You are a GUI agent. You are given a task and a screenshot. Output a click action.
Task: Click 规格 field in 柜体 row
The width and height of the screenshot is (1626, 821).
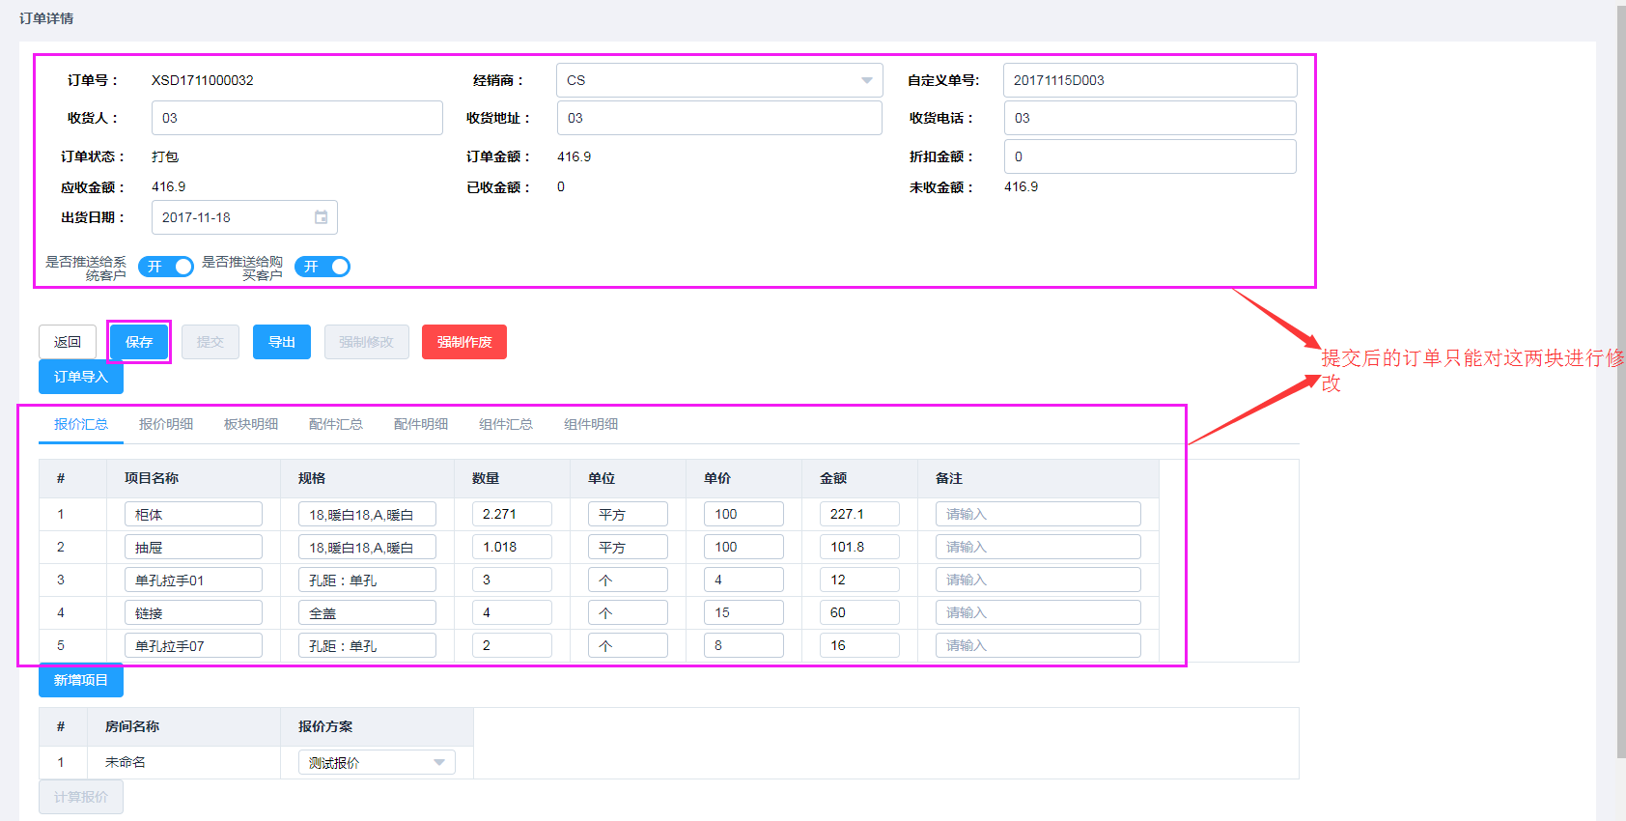click(367, 514)
